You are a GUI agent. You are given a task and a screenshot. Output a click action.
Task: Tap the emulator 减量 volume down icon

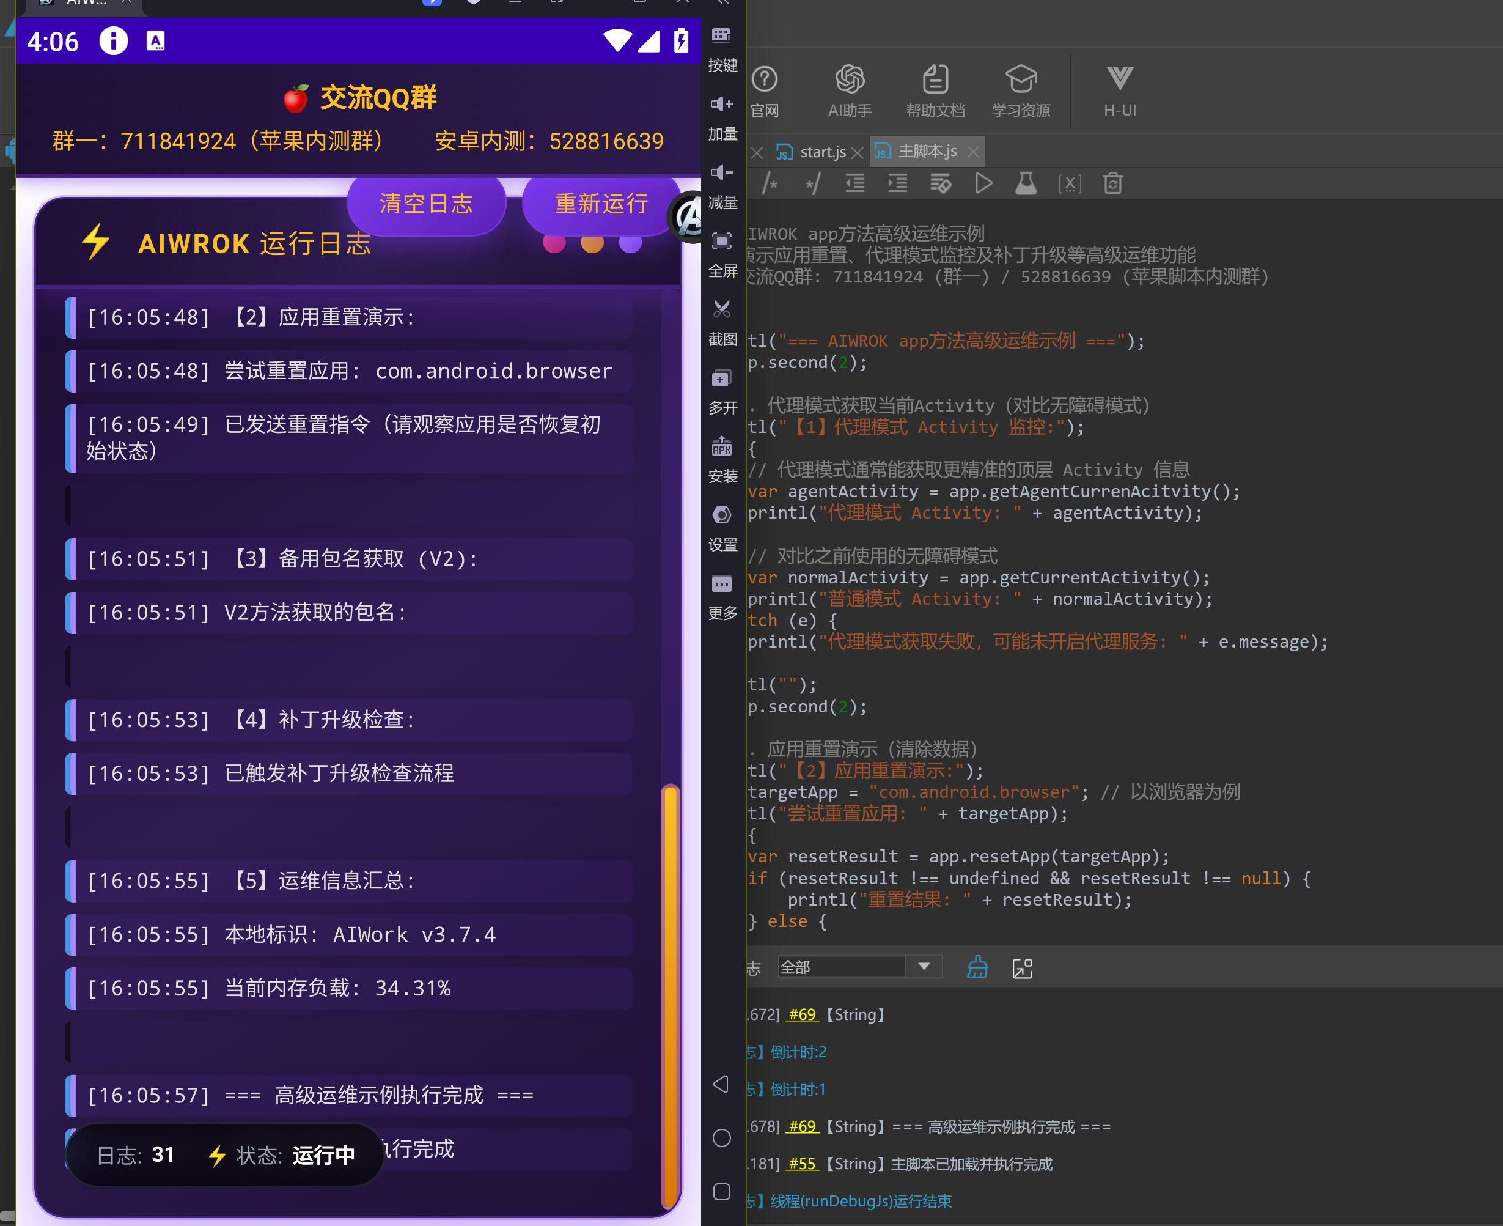pos(721,172)
